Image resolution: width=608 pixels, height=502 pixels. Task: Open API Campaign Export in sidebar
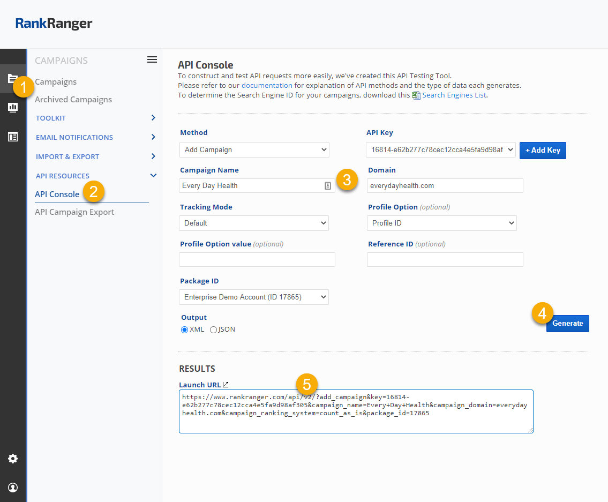[74, 212]
